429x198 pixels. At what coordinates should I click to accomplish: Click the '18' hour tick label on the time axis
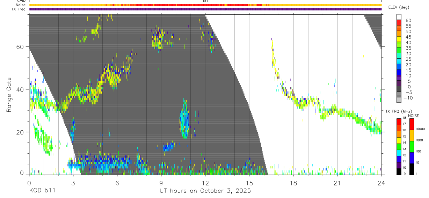293,183
